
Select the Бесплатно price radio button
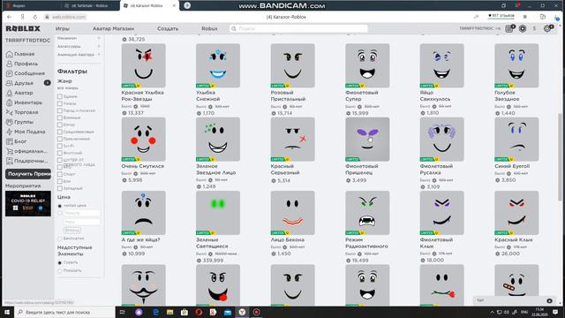click(60, 238)
